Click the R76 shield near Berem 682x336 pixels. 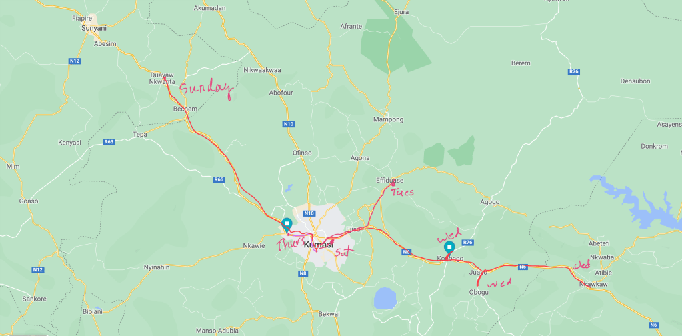click(574, 71)
